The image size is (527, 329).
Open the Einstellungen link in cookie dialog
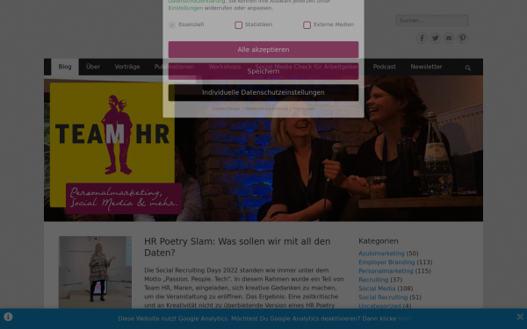185,8
